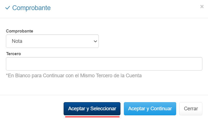The width and height of the screenshot is (208, 124).
Task: Click the Comprobante heading in the dialog header
Action: tap(32, 8)
